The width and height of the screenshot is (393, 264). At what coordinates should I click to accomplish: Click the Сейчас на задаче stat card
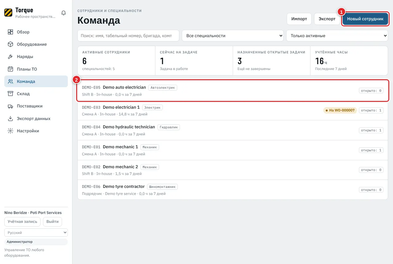194,60
